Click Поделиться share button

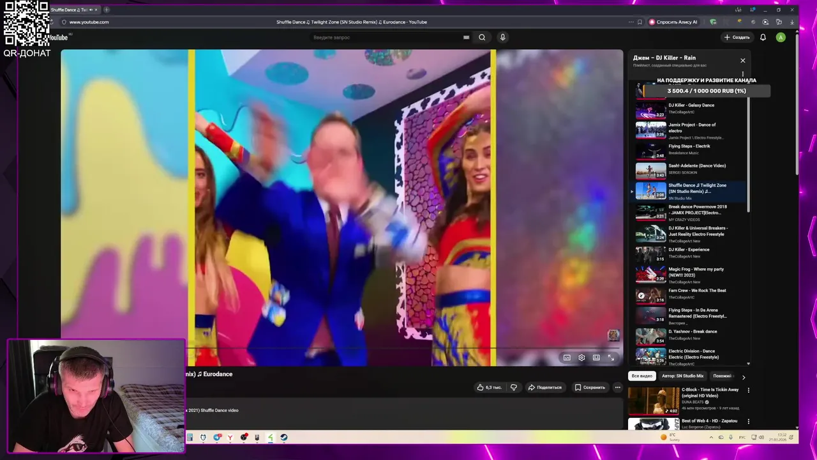pos(544,387)
